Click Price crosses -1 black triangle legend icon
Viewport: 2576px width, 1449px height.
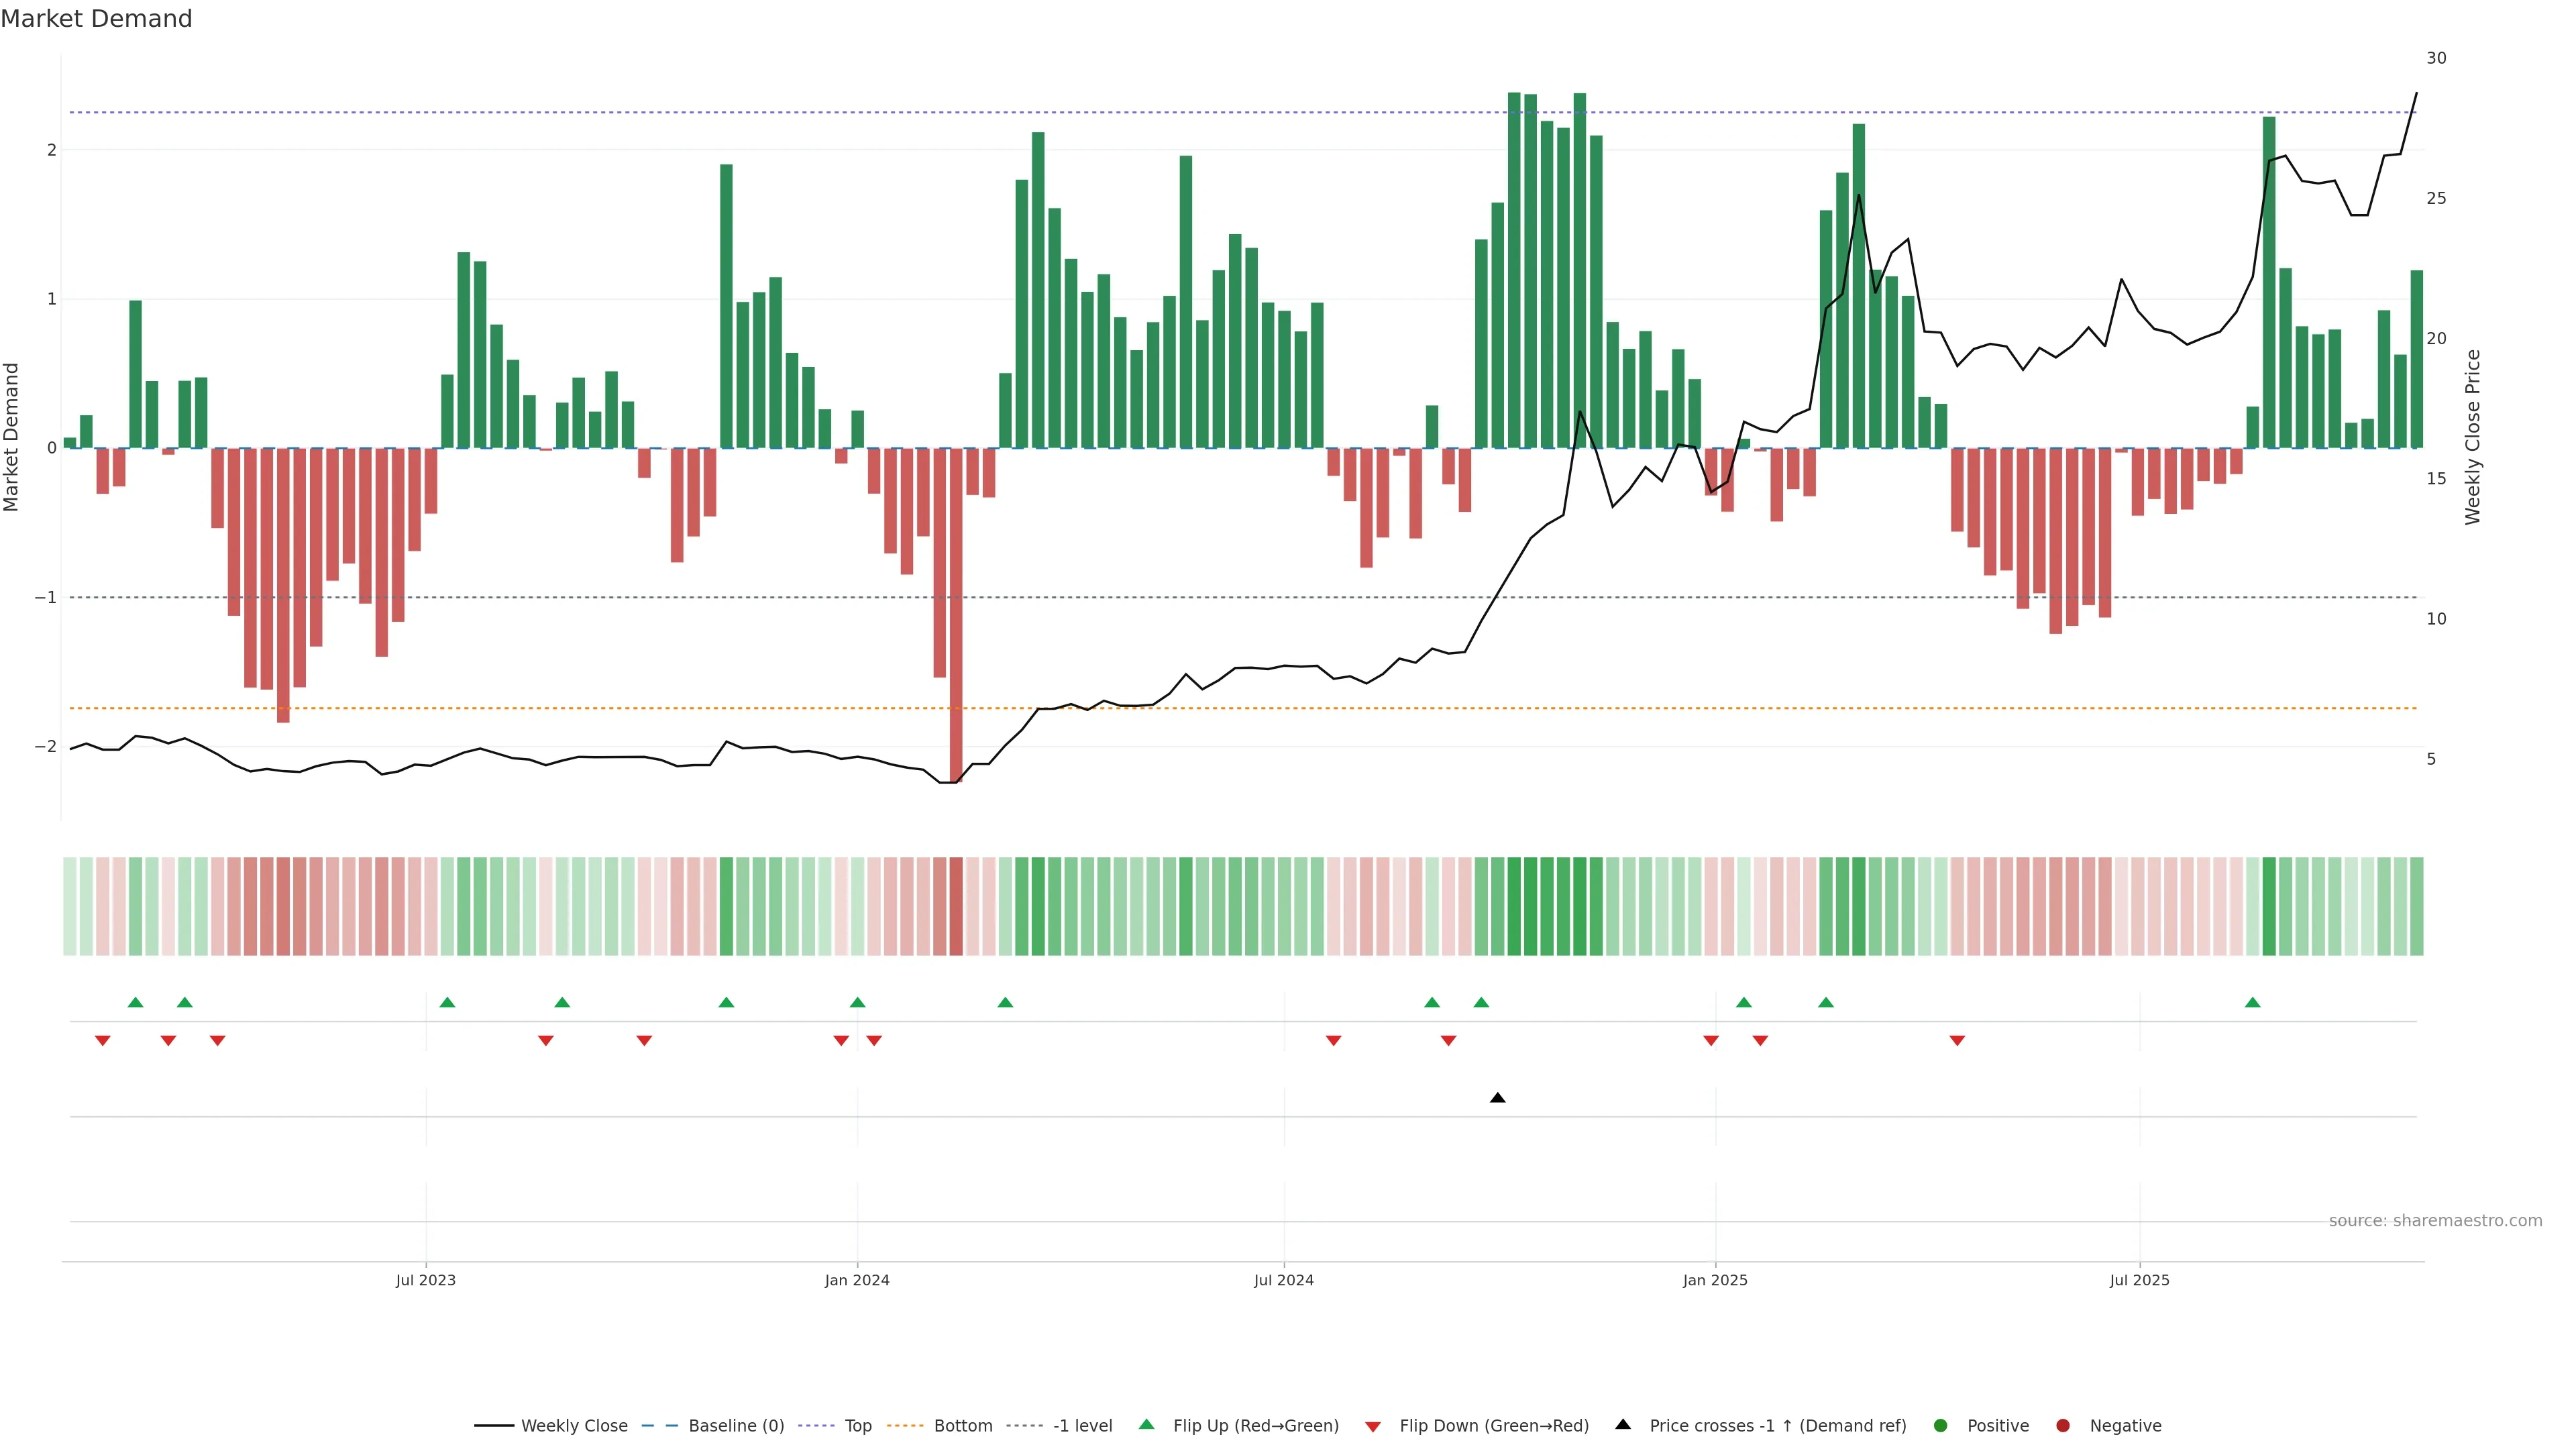[1623, 1425]
